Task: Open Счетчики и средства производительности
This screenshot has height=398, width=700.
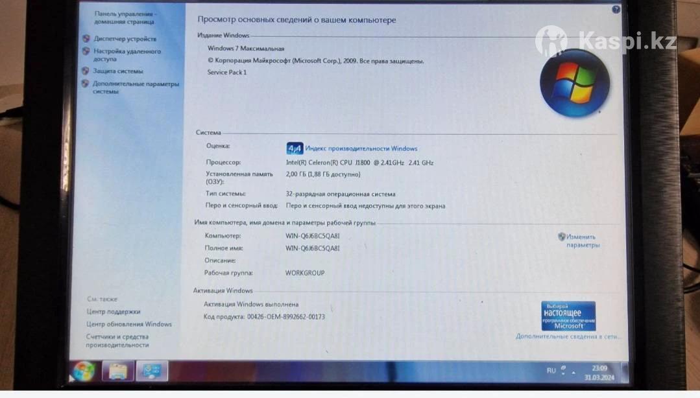Action: 117,341
